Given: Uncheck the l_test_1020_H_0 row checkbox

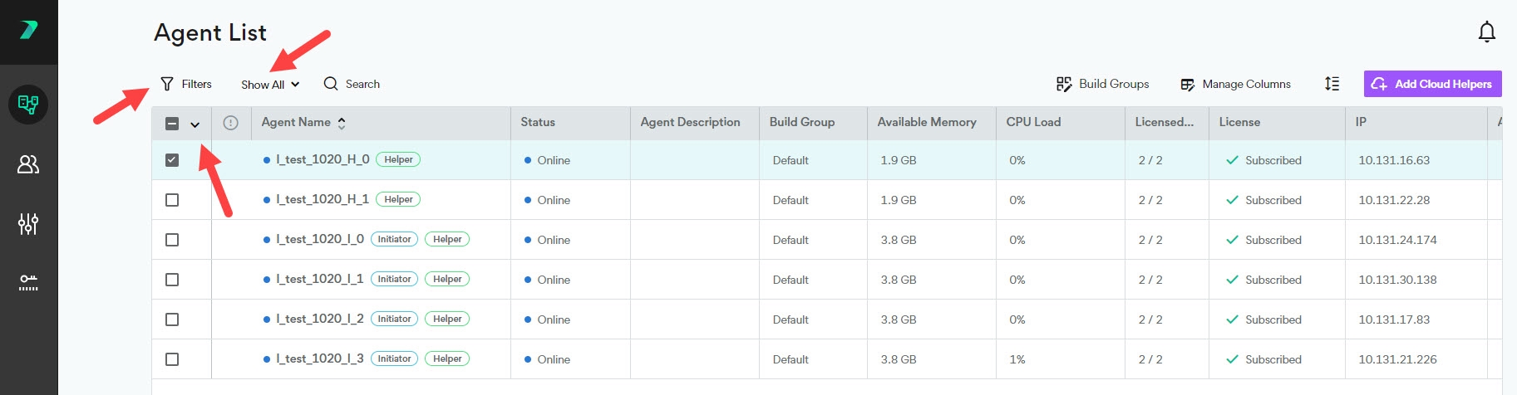Looking at the screenshot, I should (172, 160).
